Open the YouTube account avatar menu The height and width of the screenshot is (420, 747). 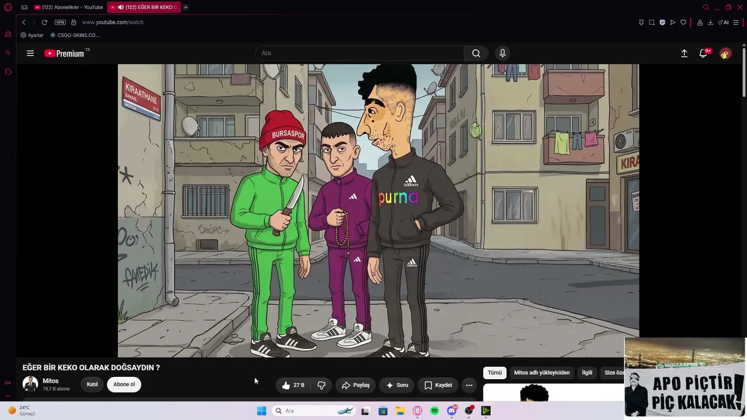pyautogui.click(x=725, y=53)
